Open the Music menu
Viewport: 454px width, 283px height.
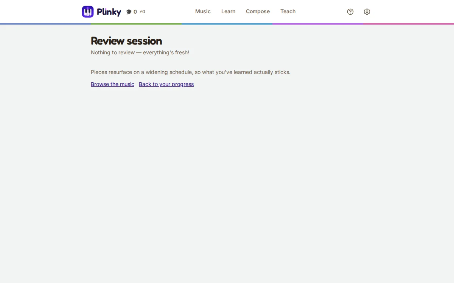pos(203,11)
